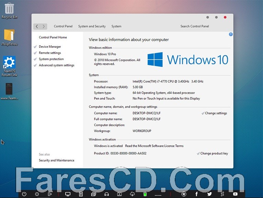This screenshot has width=263, height=198.
Task: Click the 2018 Microsoft Corporation copyright text
Action: [117, 62]
